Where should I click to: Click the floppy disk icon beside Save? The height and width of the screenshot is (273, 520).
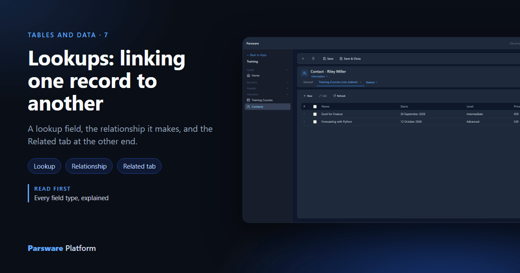pos(325,58)
